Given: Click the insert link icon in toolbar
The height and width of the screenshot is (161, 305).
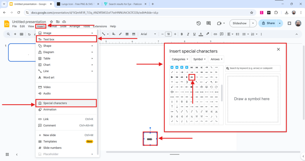Looking at the screenshot, I should [215, 34].
